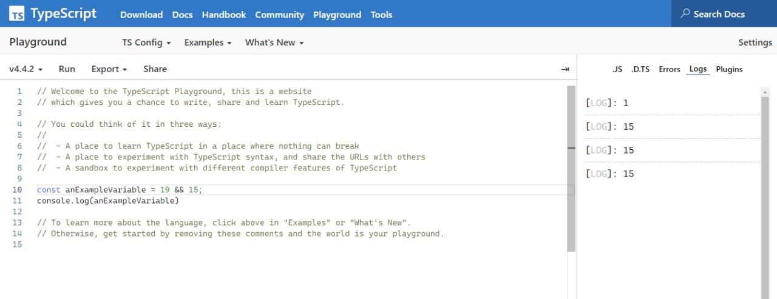Screen dimensions: 777x299
Task: Go to the Handbook page
Action: pos(224,15)
